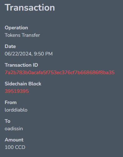The width and height of the screenshot is (123, 157).
Task: Select the Operation label
Action: click(x=16, y=28)
